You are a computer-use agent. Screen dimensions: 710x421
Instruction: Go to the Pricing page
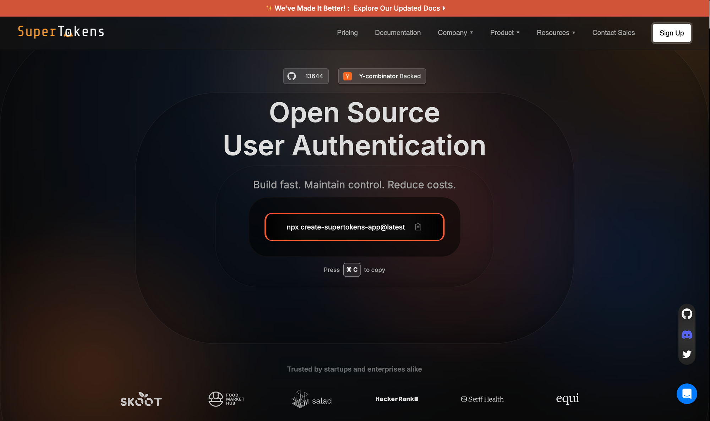[x=347, y=33]
